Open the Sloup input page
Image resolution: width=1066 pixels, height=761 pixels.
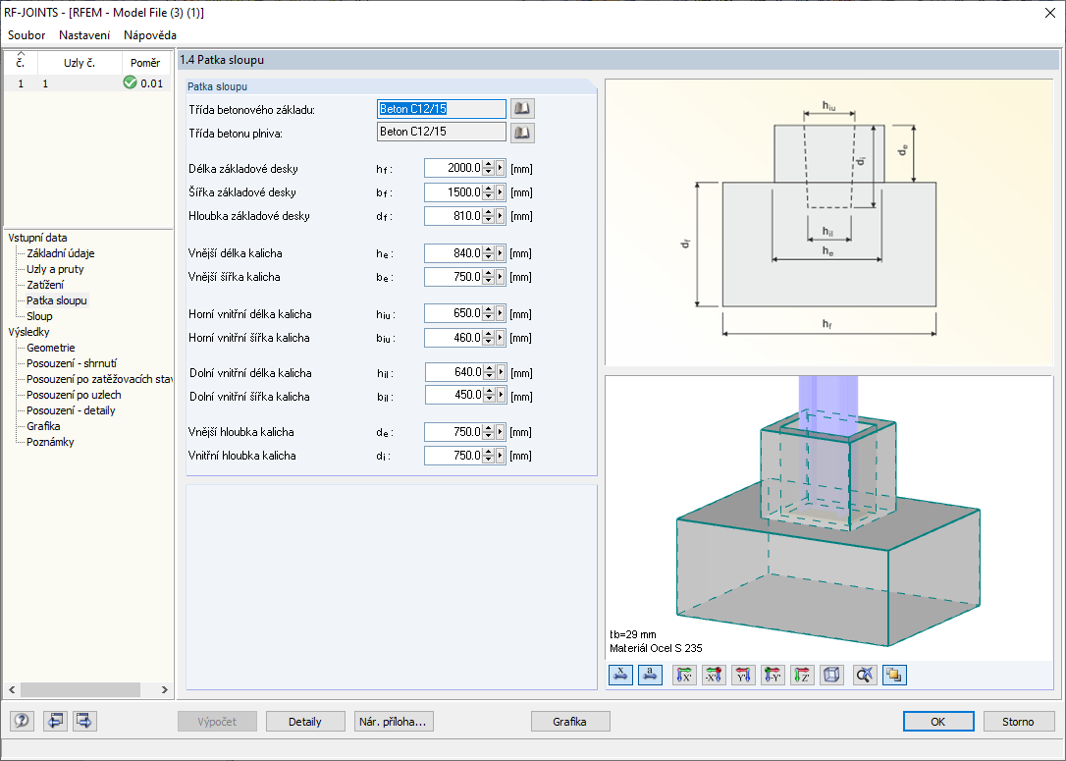39,316
